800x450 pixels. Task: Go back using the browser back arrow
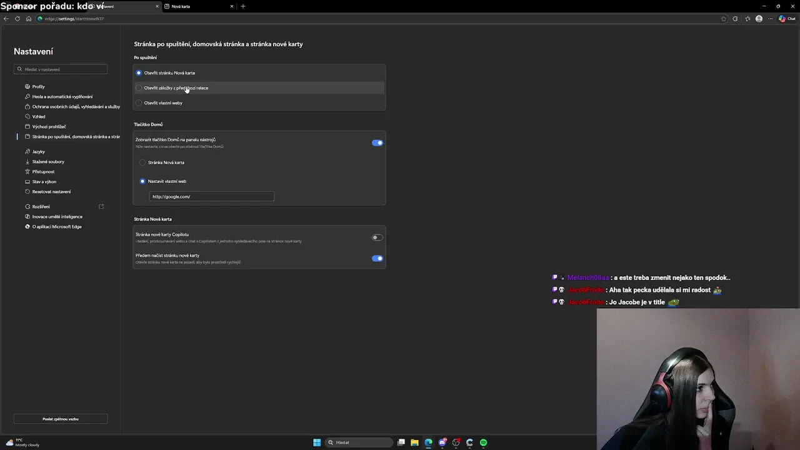click(6, 19)
